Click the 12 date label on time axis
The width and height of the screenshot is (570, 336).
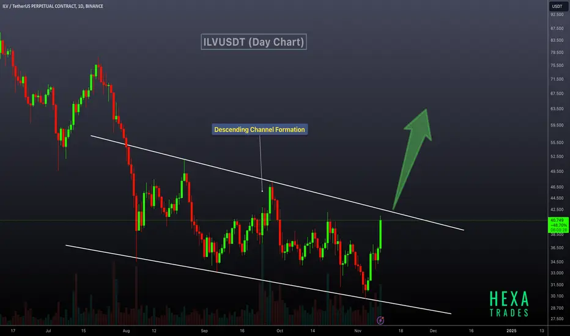154,331
